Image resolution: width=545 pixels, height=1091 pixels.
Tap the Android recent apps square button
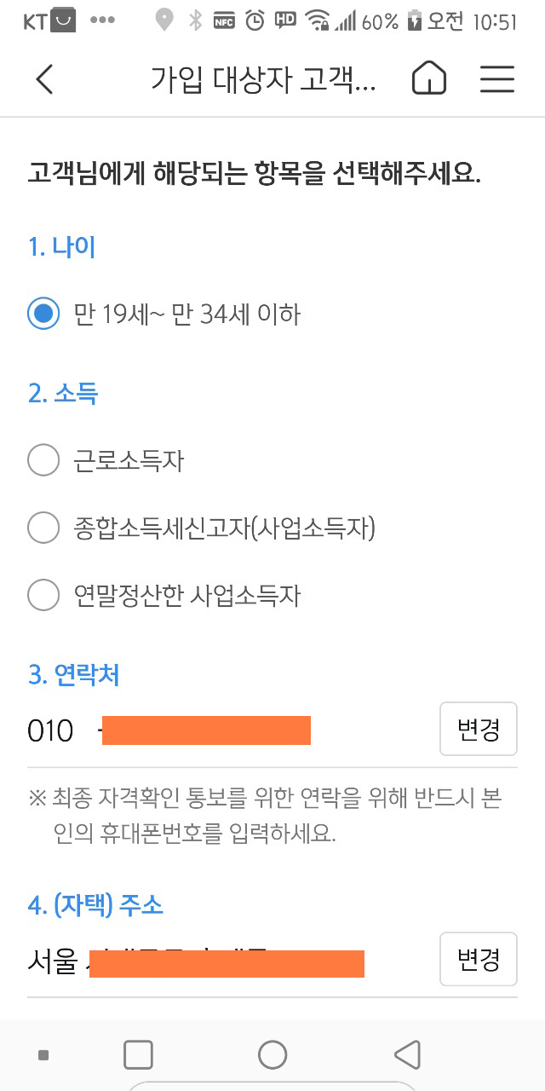(x=138, y=1054)
